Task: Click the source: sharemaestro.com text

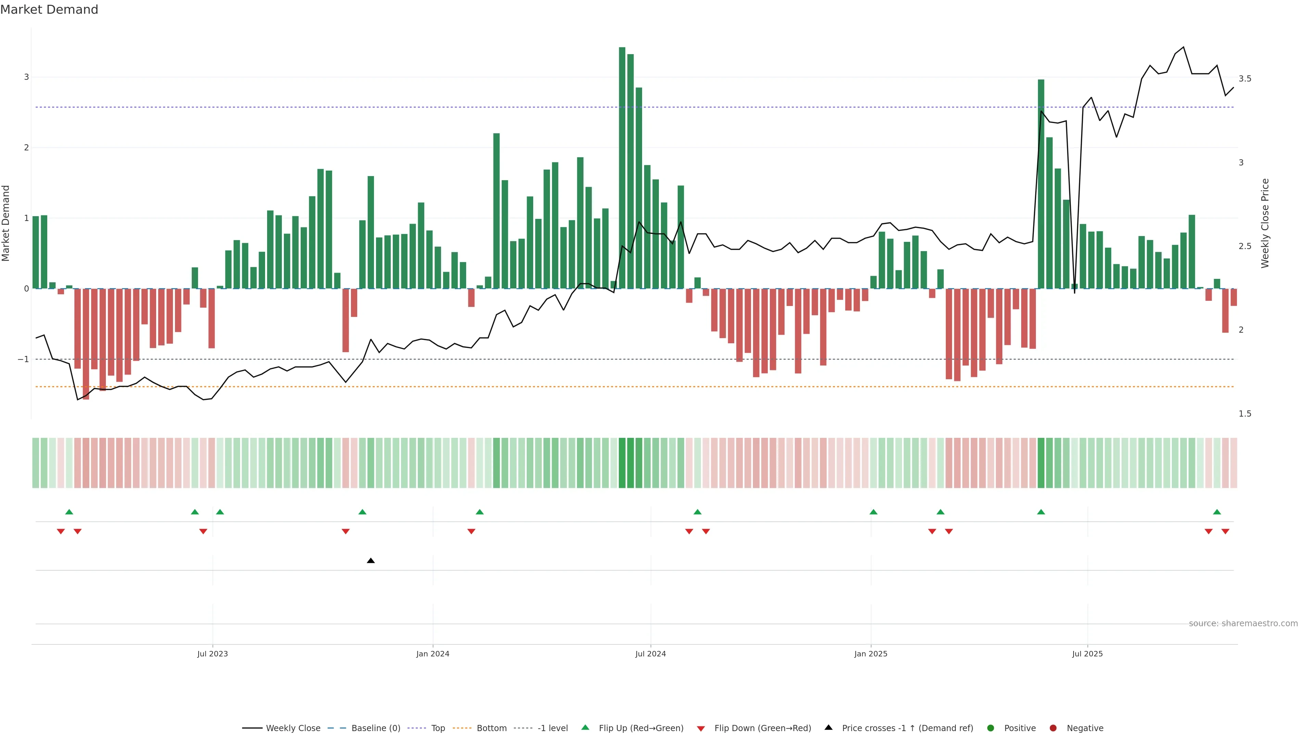Action: [x=1243, y=624]
